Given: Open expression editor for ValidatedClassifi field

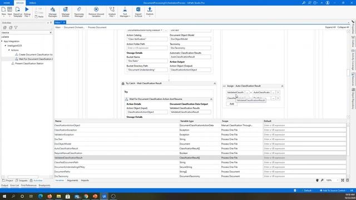Looking at the screenshot, I should pyautogui.click(x=247, y=92).
